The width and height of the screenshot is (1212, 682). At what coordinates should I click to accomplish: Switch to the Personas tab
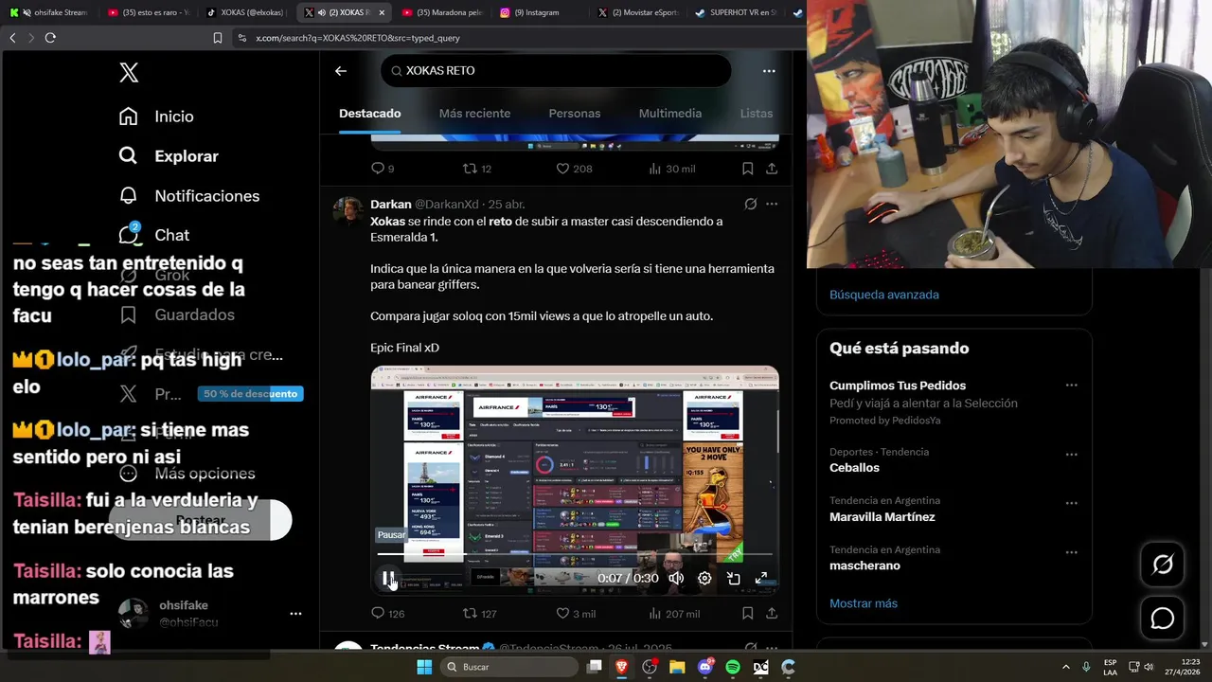[x=575, y=114]
